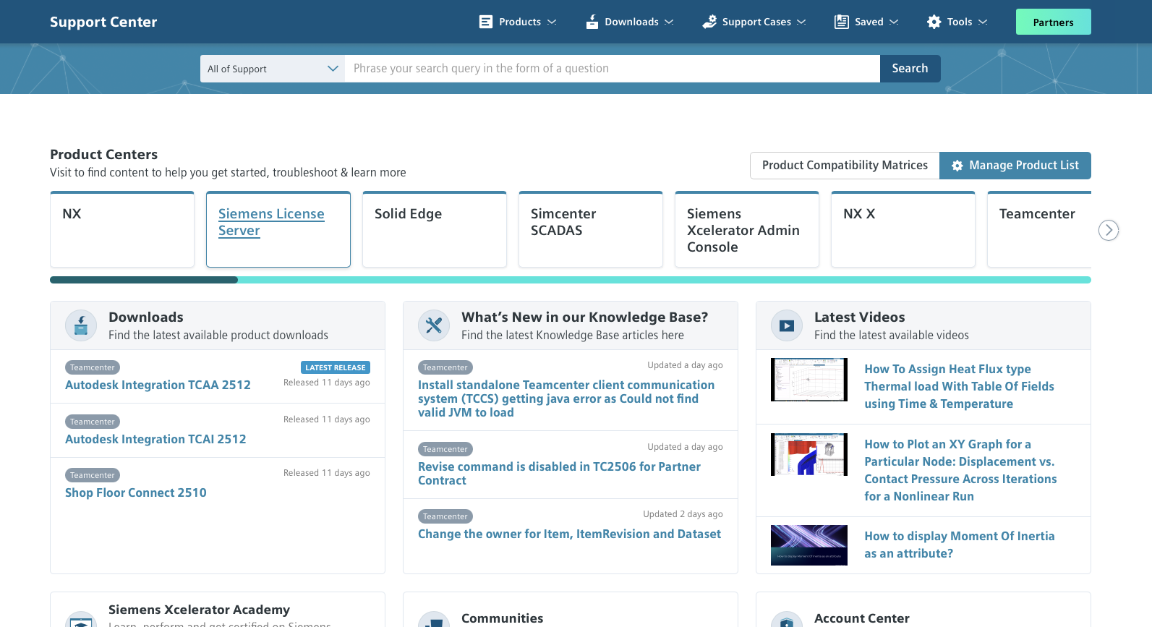Click the Siemens Xcelerator Academy heading
This screenshot has height=627, width=1152.
pyautogui.click(x=199, y=610)
